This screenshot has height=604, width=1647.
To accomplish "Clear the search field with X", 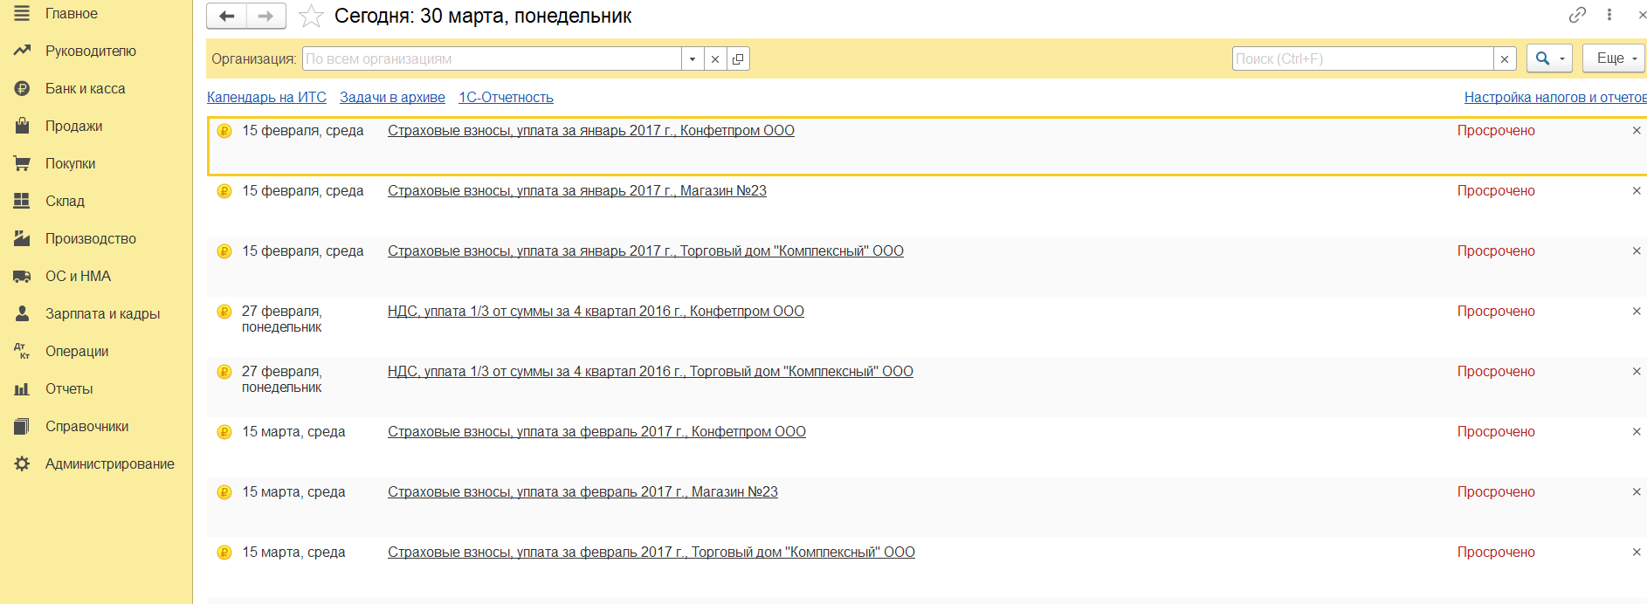I will click(x=1505, y=58).
